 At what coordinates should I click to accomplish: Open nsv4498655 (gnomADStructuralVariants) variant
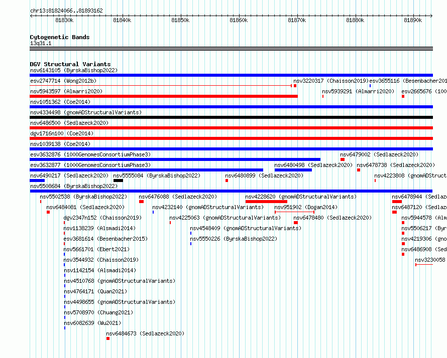120,302
